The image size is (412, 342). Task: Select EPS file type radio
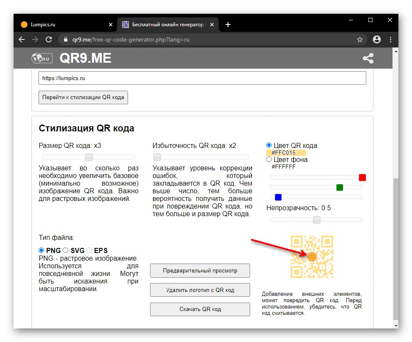89,250
